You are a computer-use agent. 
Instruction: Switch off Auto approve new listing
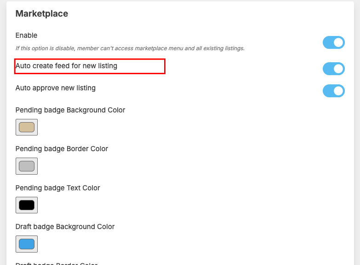333,91
